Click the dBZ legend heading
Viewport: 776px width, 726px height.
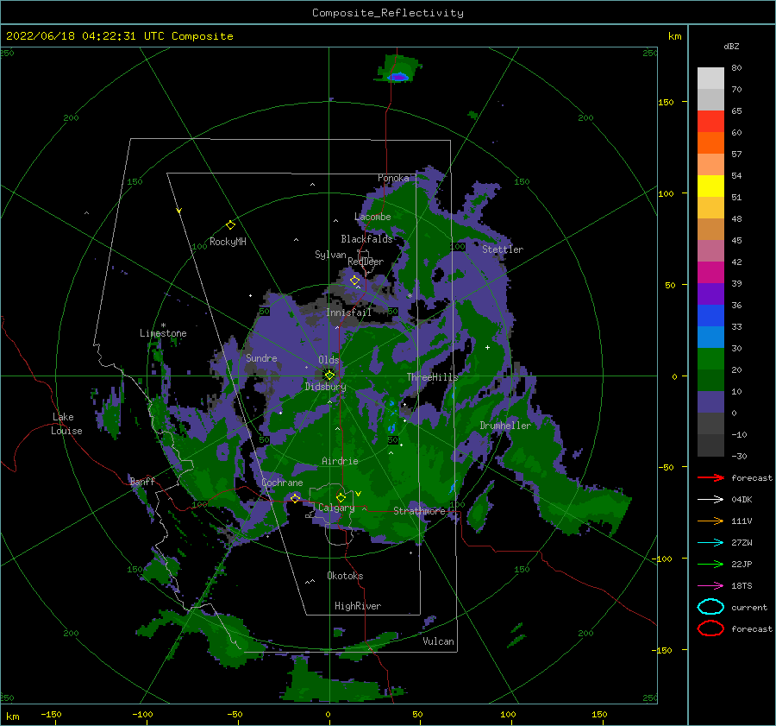pos(731,46)
